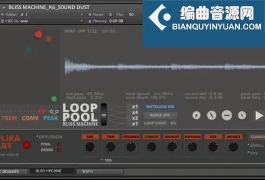265x180 pixels.
Task: Click the instrument name BLISS MACHINE_K6_SOUND DUST
Action: [x=49, y=7]
